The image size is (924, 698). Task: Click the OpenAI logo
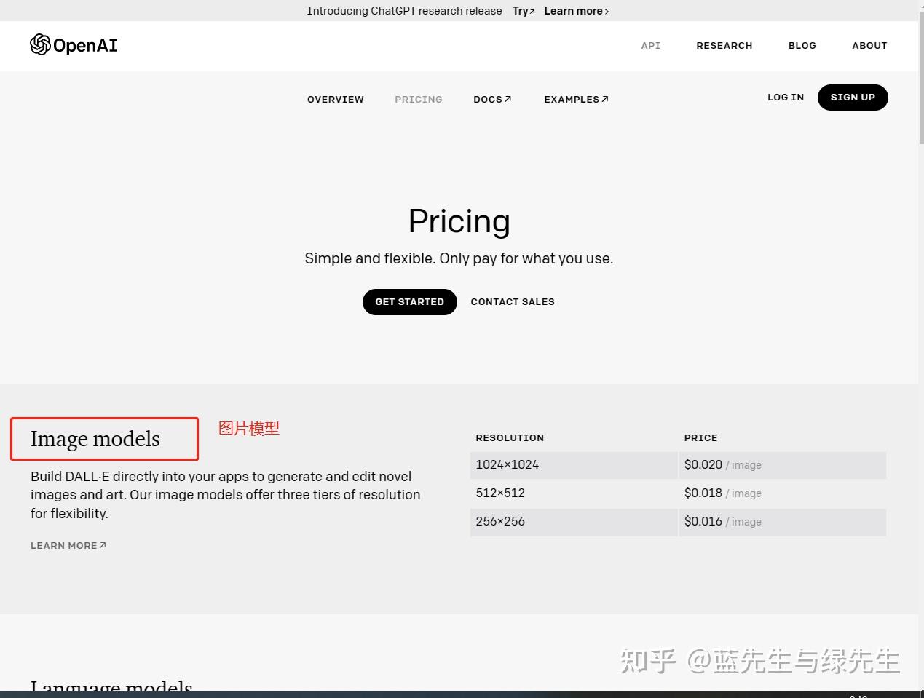(x=73, y=44)
